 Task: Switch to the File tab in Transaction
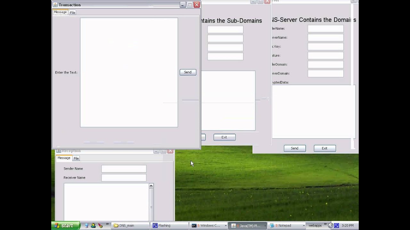(73, 12)
